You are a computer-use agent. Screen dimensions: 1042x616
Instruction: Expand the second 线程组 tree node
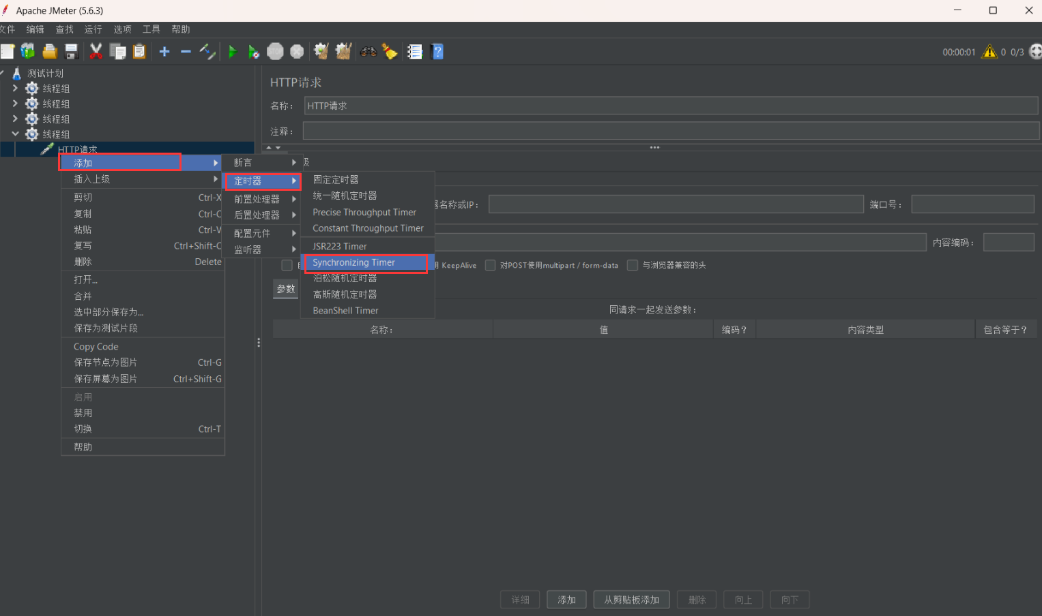coord(15,104)
